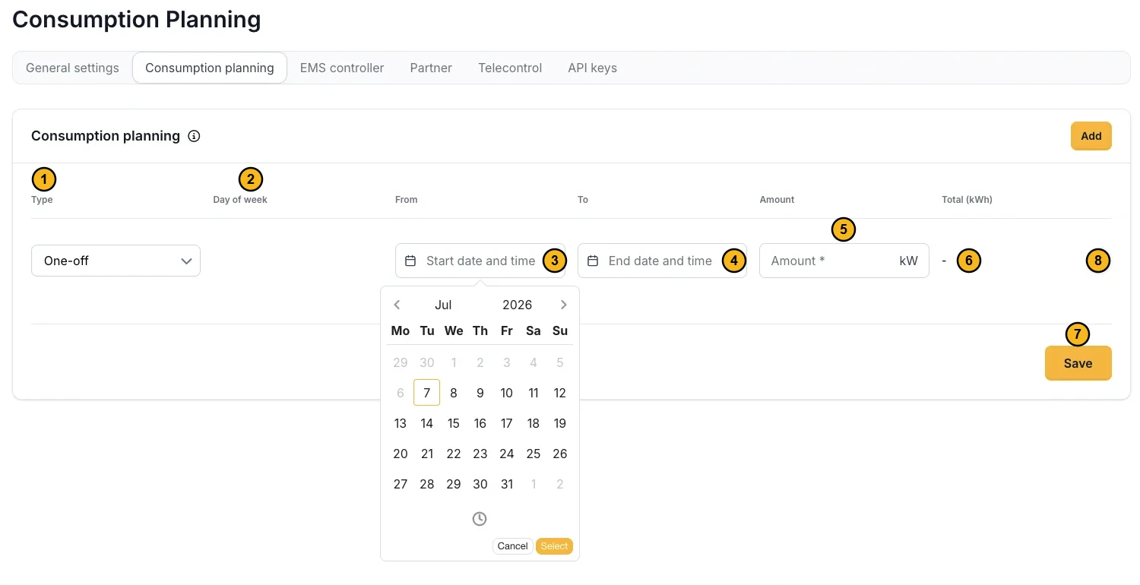1140x585 pixels.
Task: Open the Jul month selector
Action: coord(443,305)
